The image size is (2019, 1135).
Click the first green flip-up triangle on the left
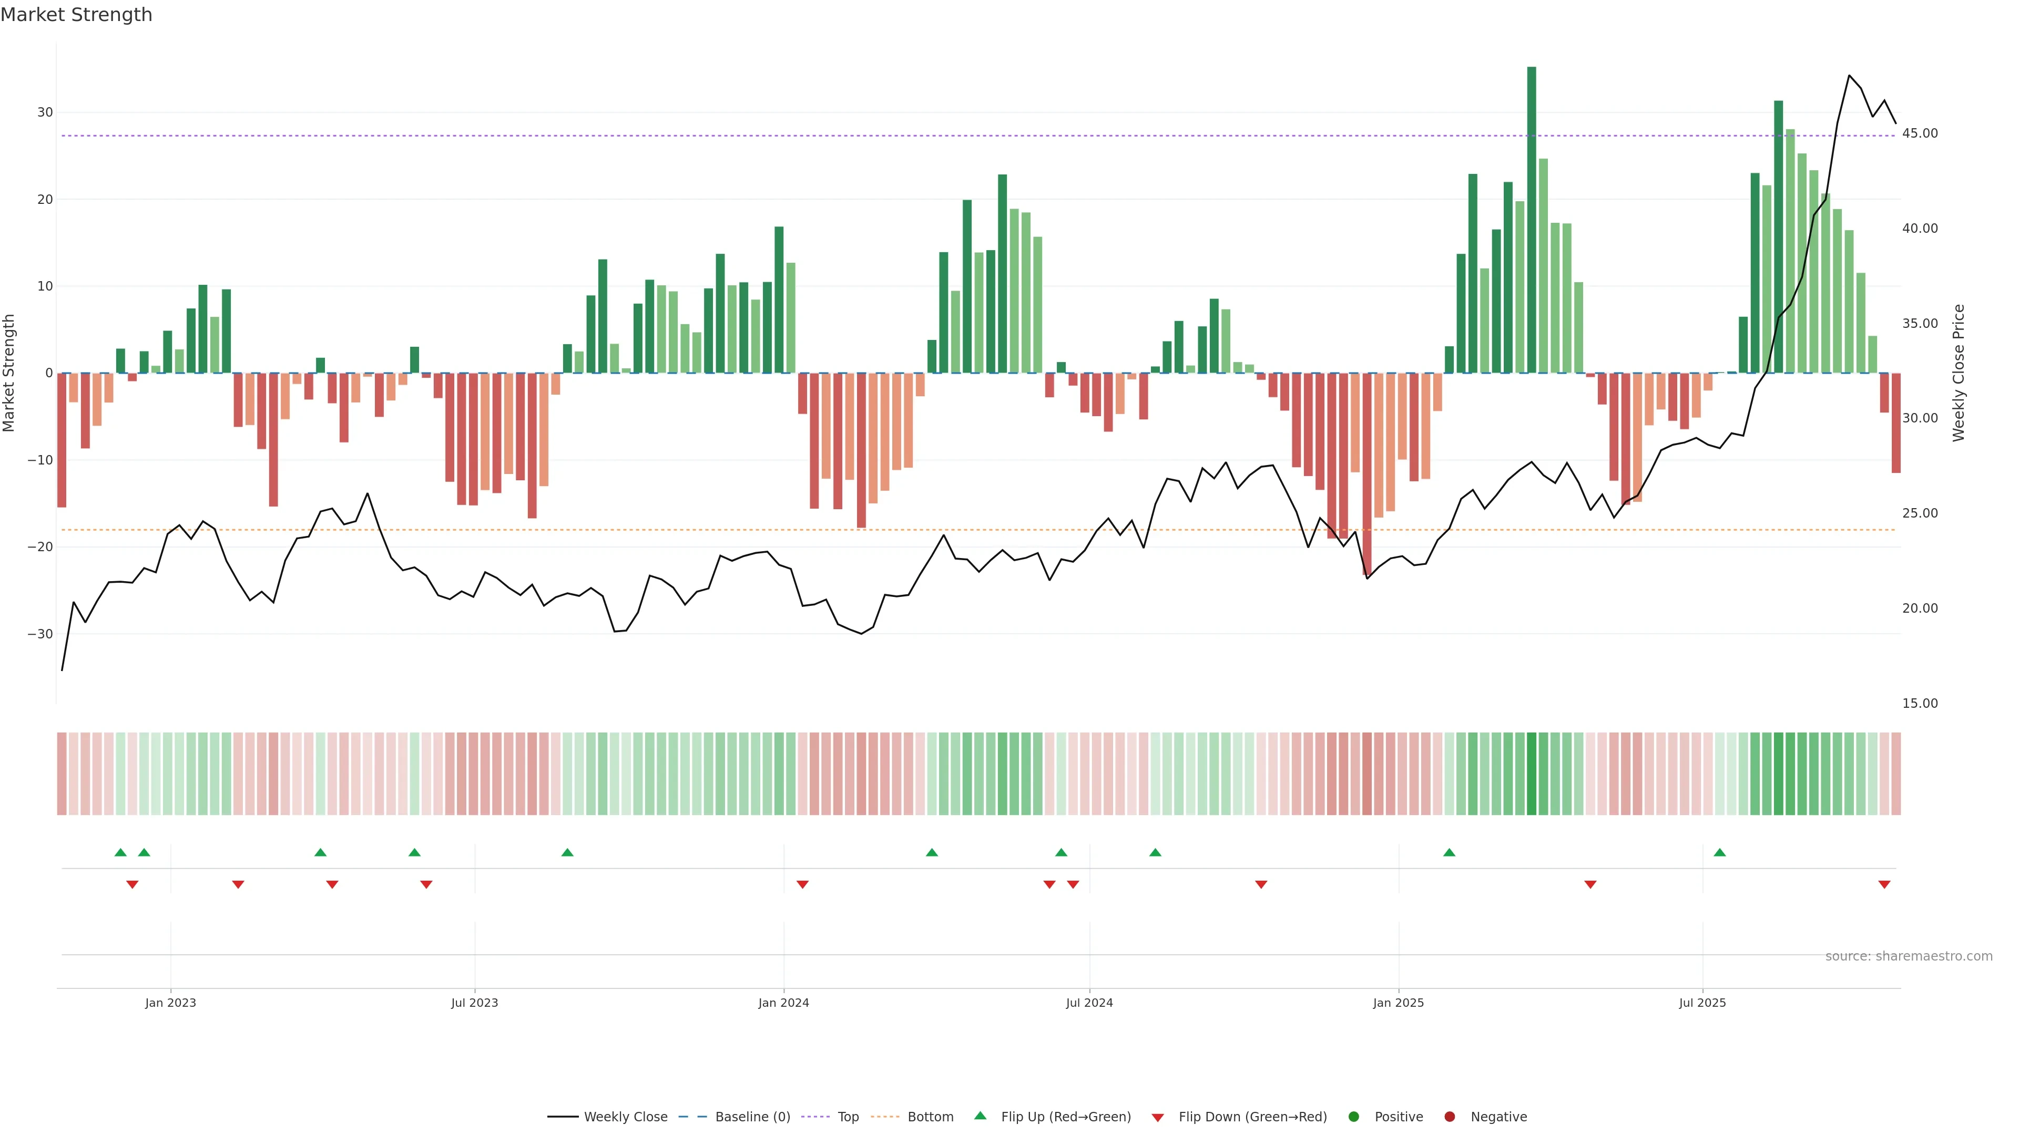pyautogui.click(x=121, y=852)
